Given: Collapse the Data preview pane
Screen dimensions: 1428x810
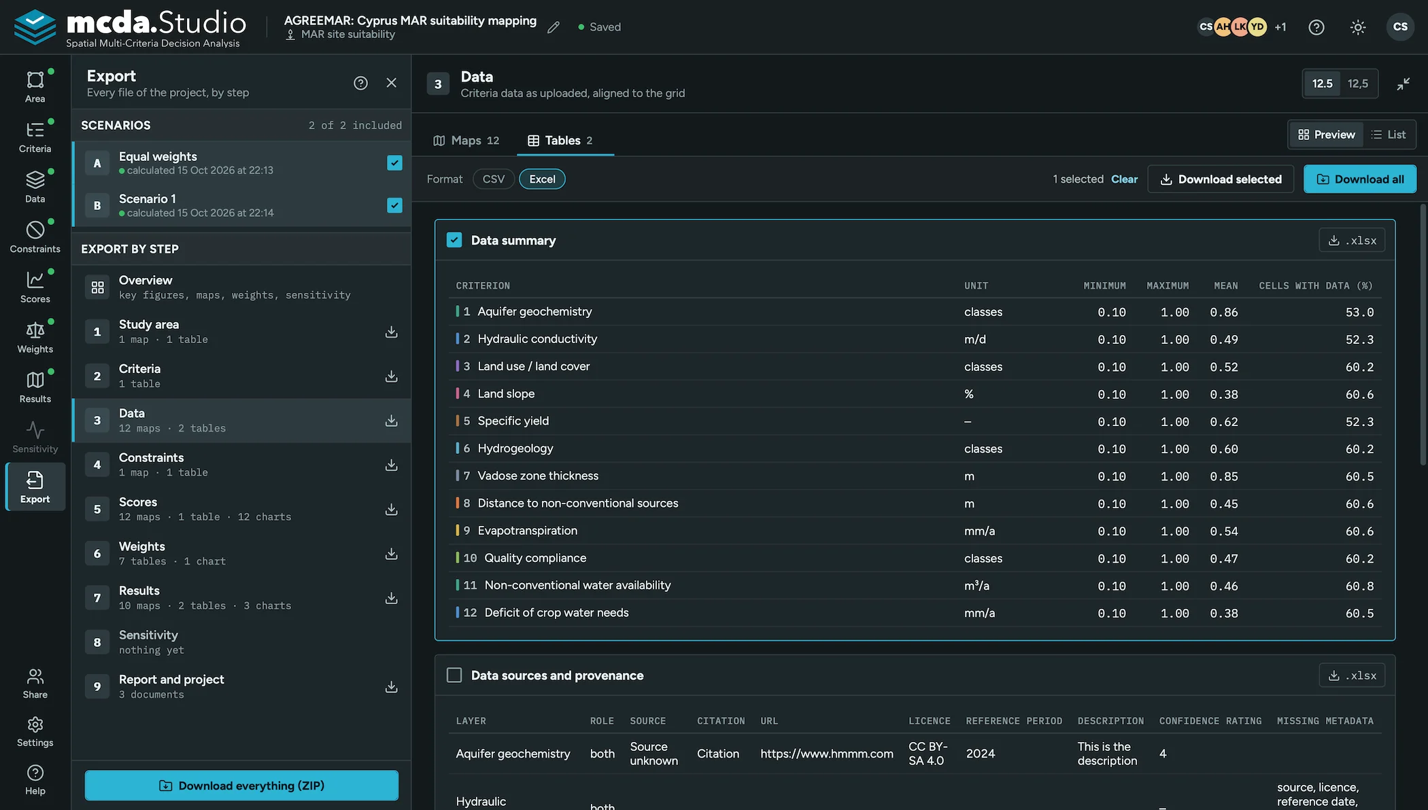Looking at the screenshot, I should click(x=1404, y=84).
